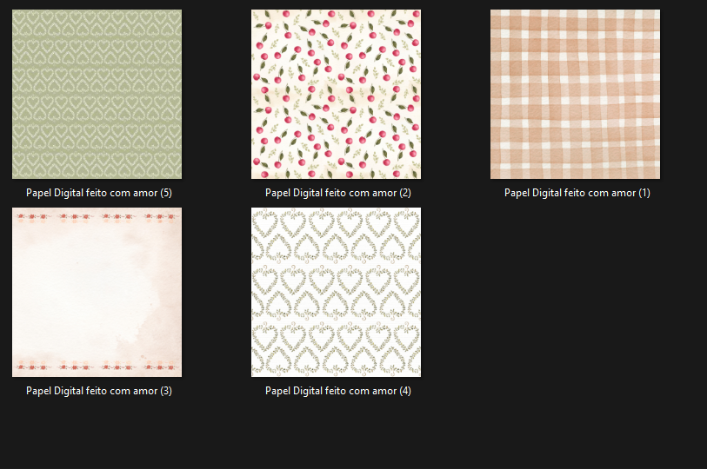Viewport: 707px width, 469px height.
Task: Pick the image above the label ending in (4)
Action: pos(336,292)
